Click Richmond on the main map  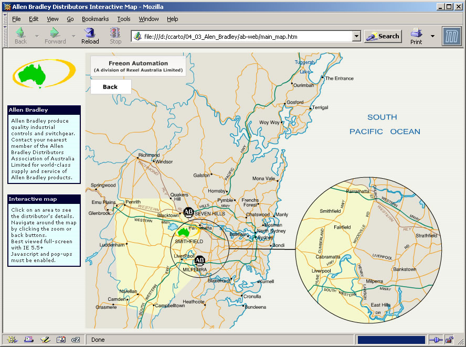pos(149,155)
